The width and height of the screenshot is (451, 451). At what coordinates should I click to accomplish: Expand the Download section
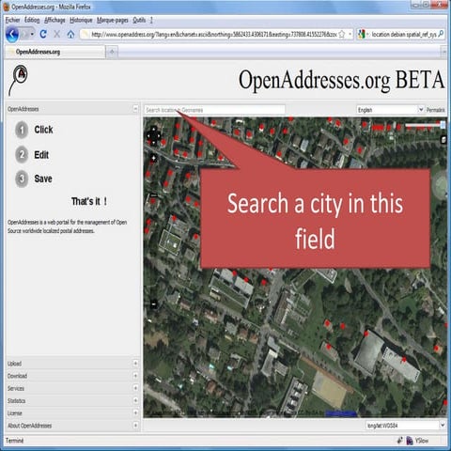coord(135,376)
